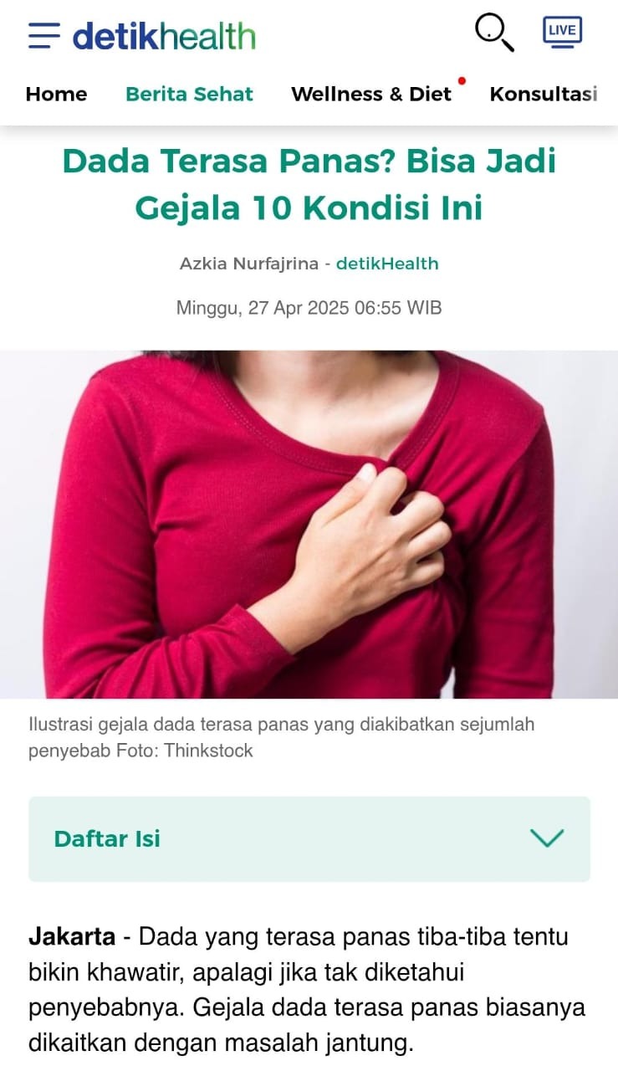Click author name Azkia Nurfajrina

click(x=249, y=264)
